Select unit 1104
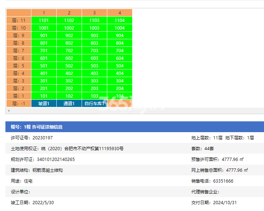 pyautogui.click(x=120, y=20)
